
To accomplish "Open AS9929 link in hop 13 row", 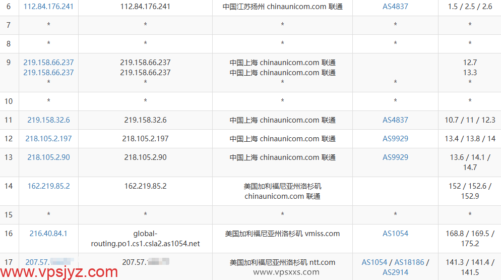I will [395, 157].
